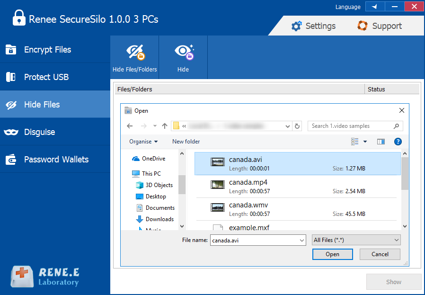This screenshot has height=295, width=425.
Task: Open Desktop in the navigation pane
Action: click(x=151, y=197)
